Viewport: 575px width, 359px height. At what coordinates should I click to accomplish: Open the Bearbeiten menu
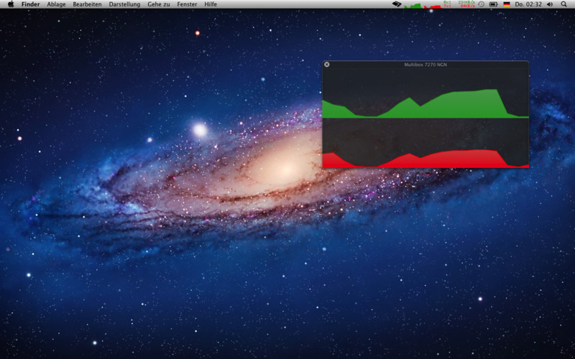coord(87,4)
